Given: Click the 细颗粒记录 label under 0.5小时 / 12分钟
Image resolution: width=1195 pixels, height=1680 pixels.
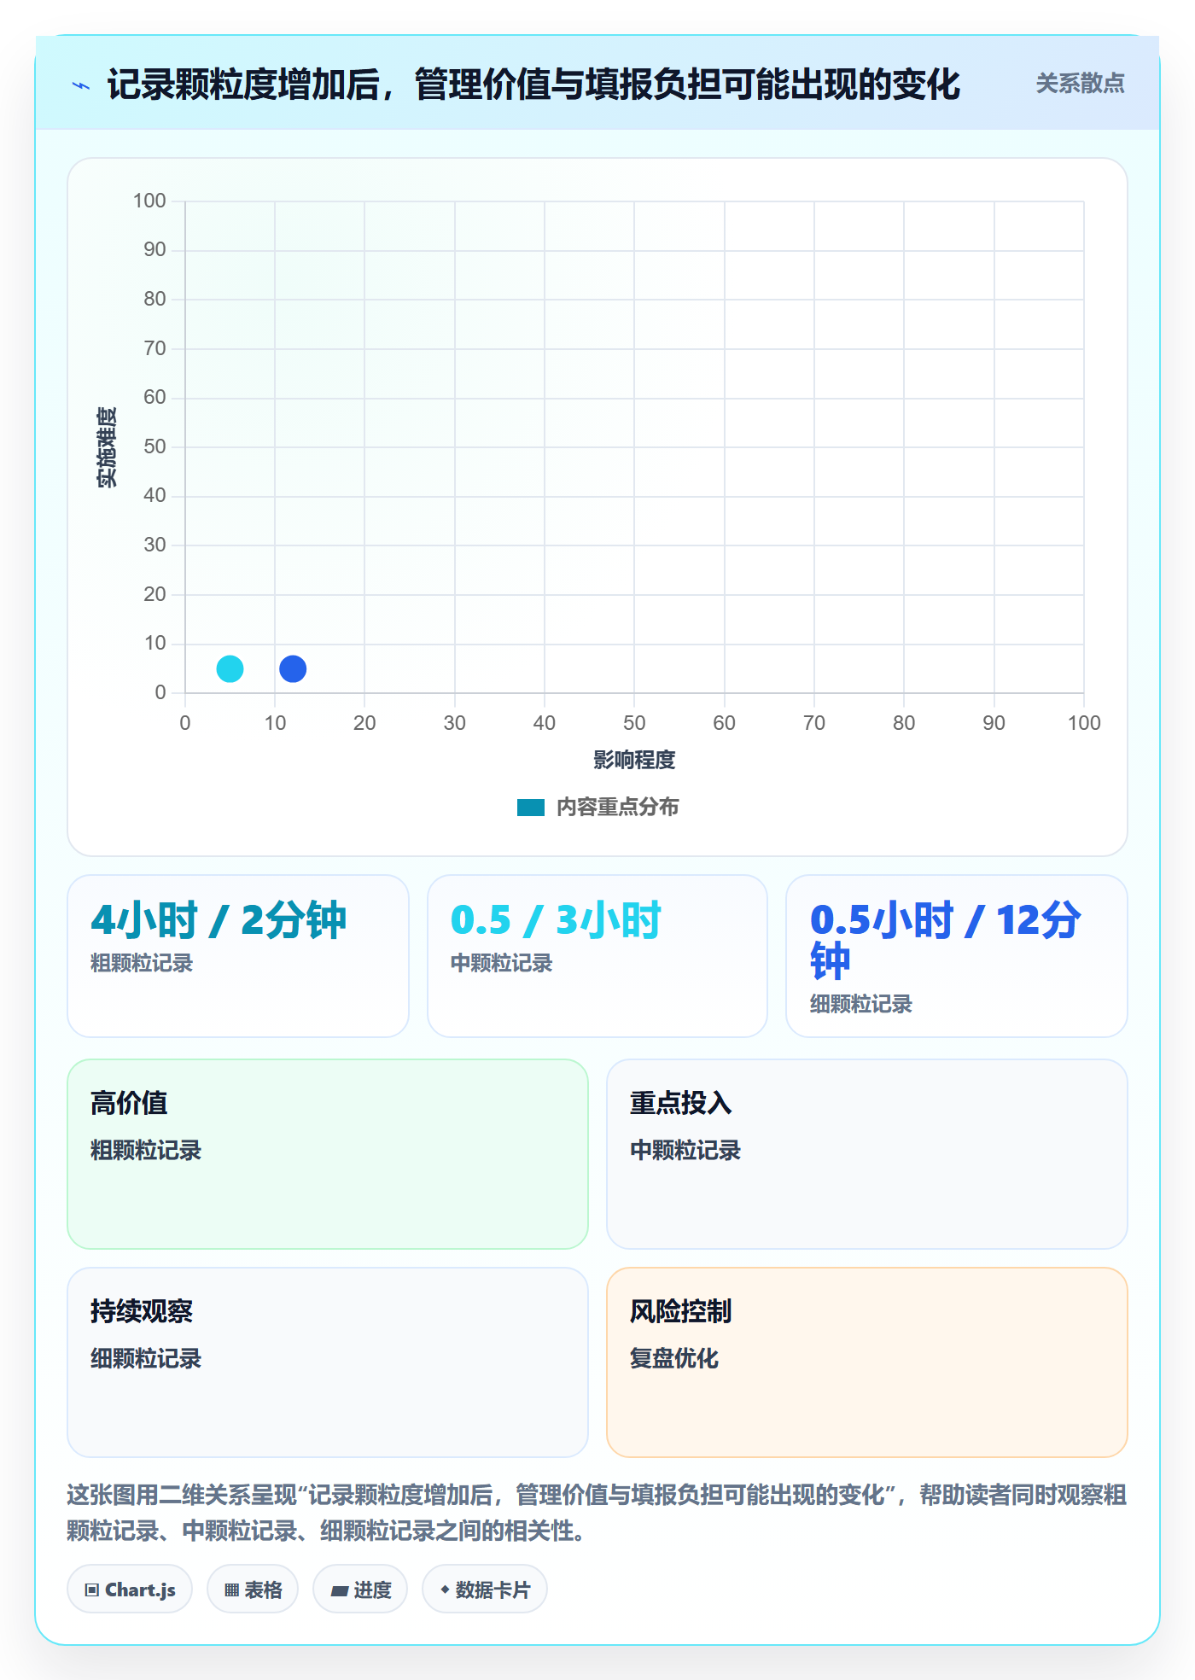Looking at the screenshot, I should (x=861, y=1004).
